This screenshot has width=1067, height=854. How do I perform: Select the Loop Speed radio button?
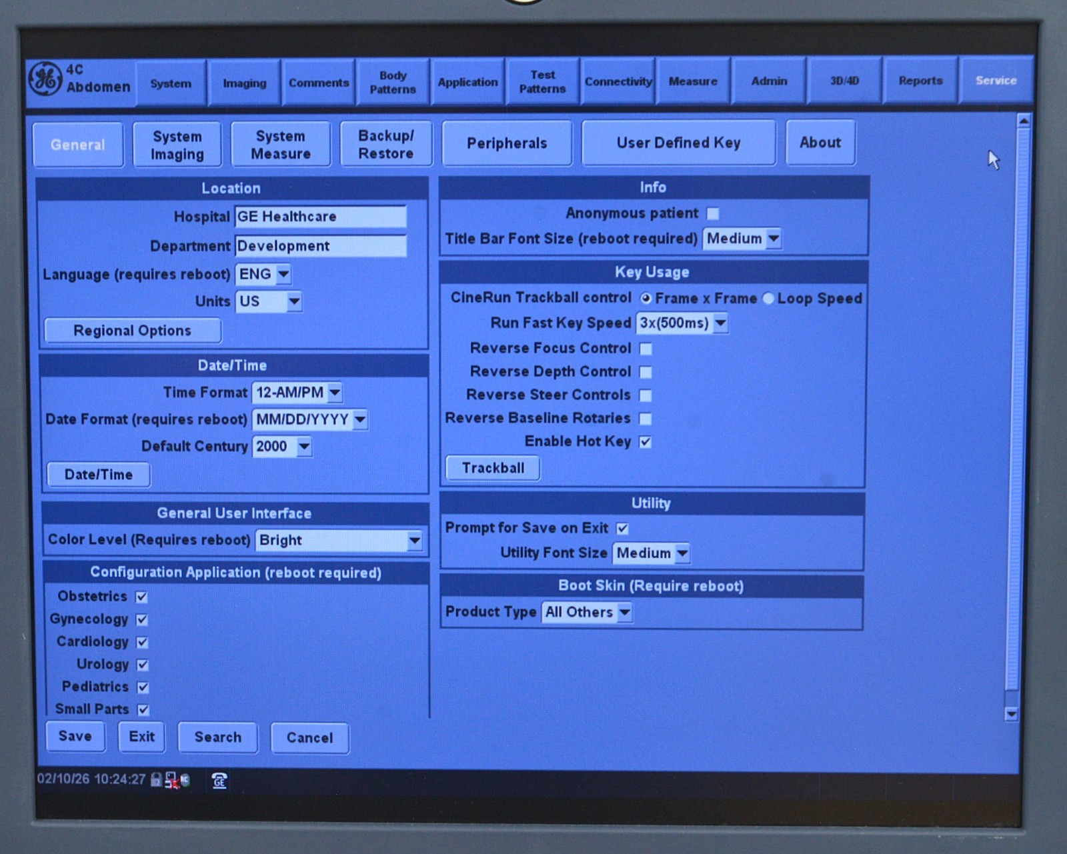[768, 299]
